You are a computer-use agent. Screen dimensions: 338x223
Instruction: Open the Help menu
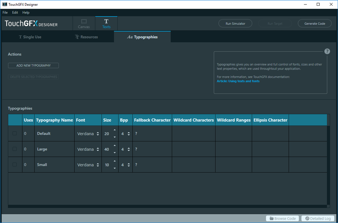click(26, 13)
